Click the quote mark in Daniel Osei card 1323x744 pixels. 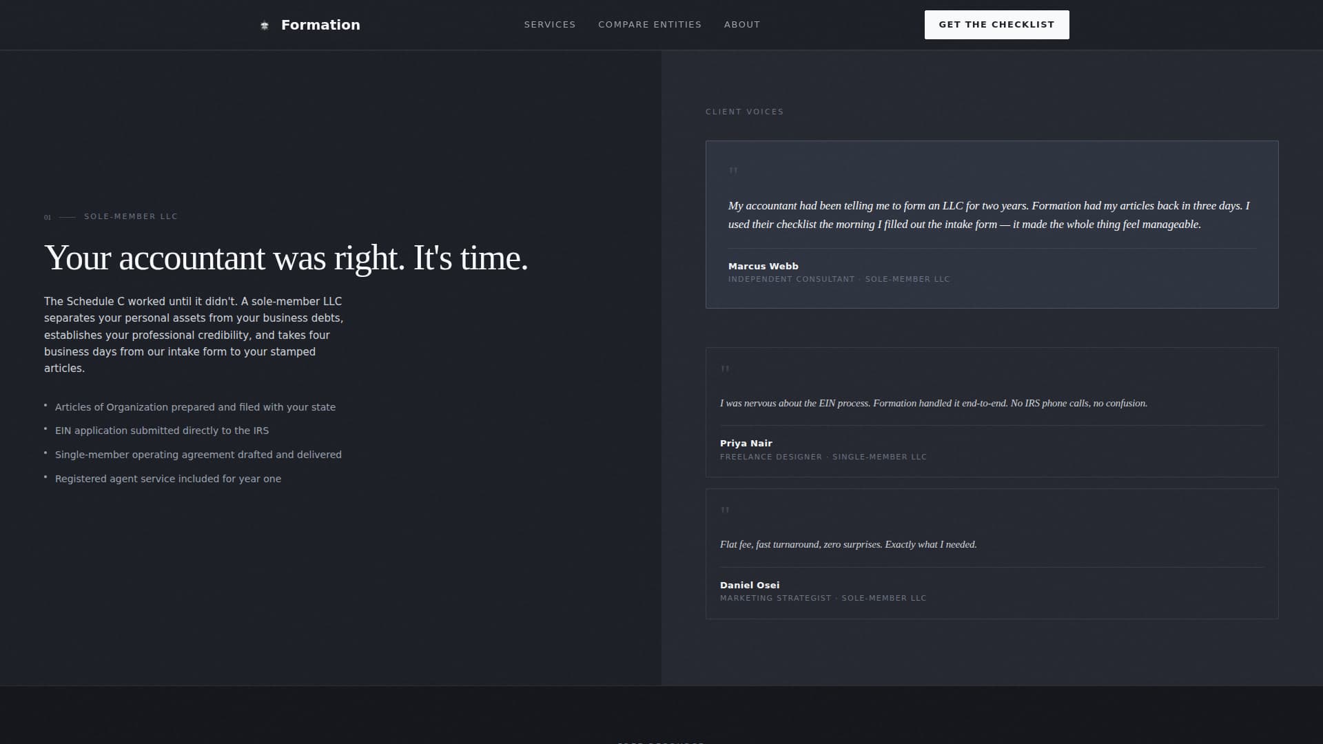coord(725,510)
